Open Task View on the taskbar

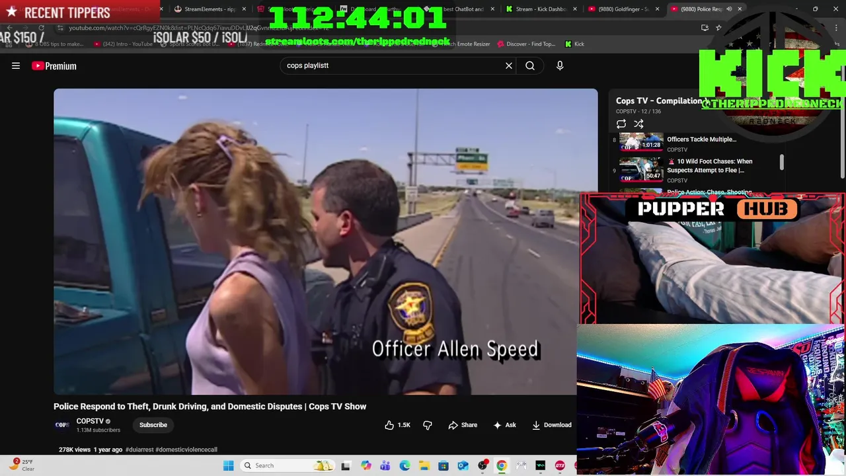(346, 465)
